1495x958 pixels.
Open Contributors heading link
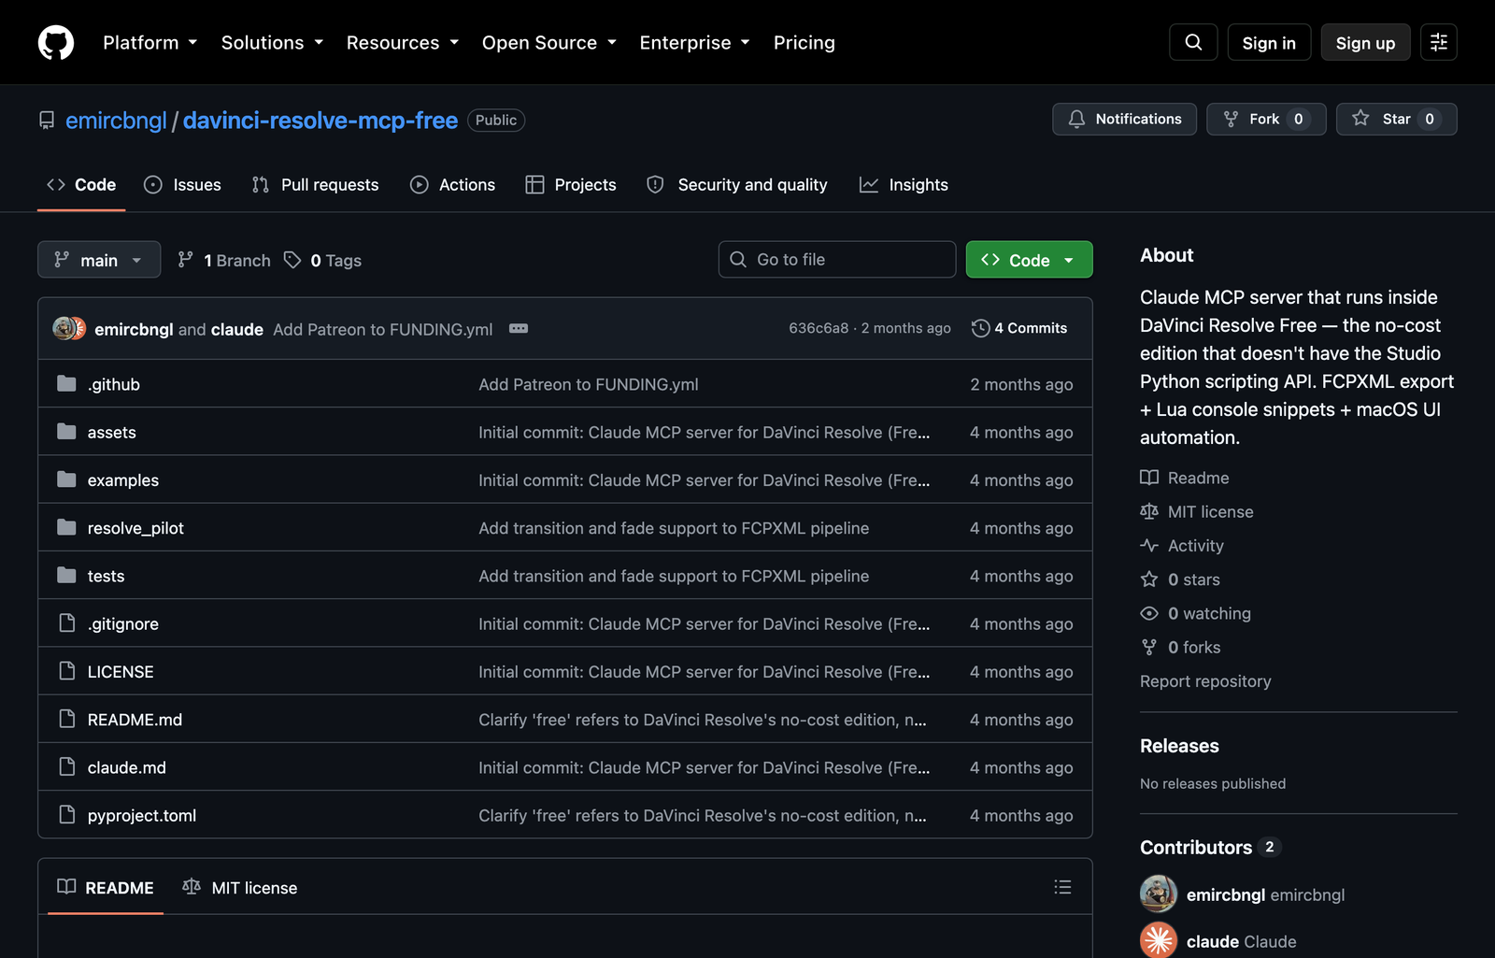point(1210,847)
